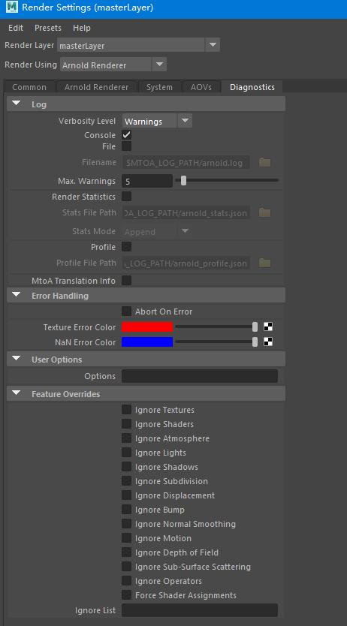Click the red Texture Error Color swatch
The image size is (347, 626).
[147, 327]
